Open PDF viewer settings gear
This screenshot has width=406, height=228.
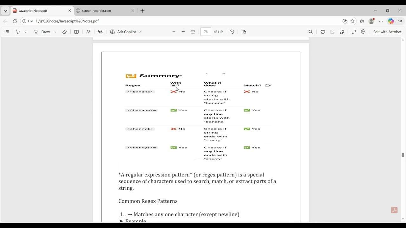[x=363, y=32]
